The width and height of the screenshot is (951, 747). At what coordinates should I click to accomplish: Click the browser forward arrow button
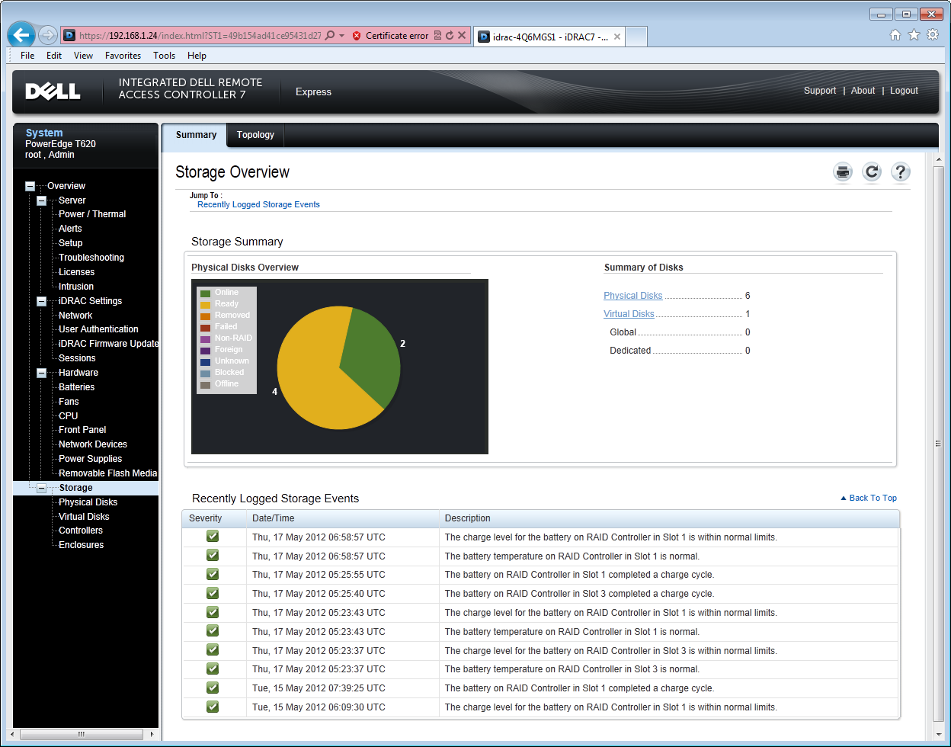pos(47,35)
